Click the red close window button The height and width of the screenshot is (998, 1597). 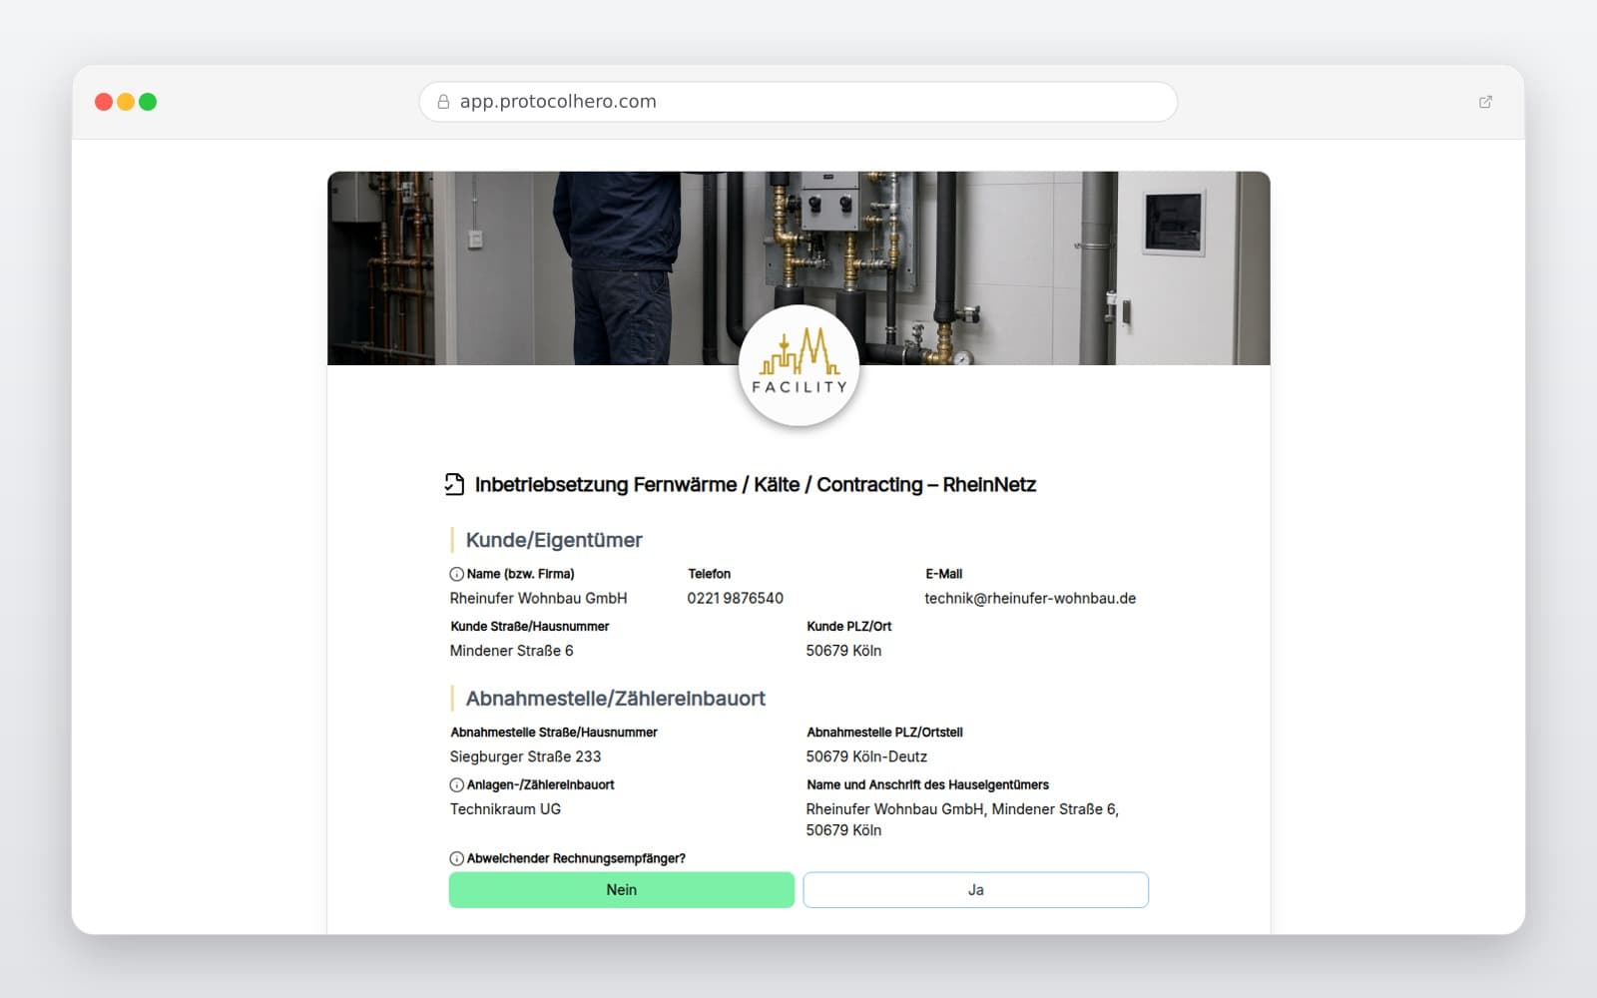(104, 102)
